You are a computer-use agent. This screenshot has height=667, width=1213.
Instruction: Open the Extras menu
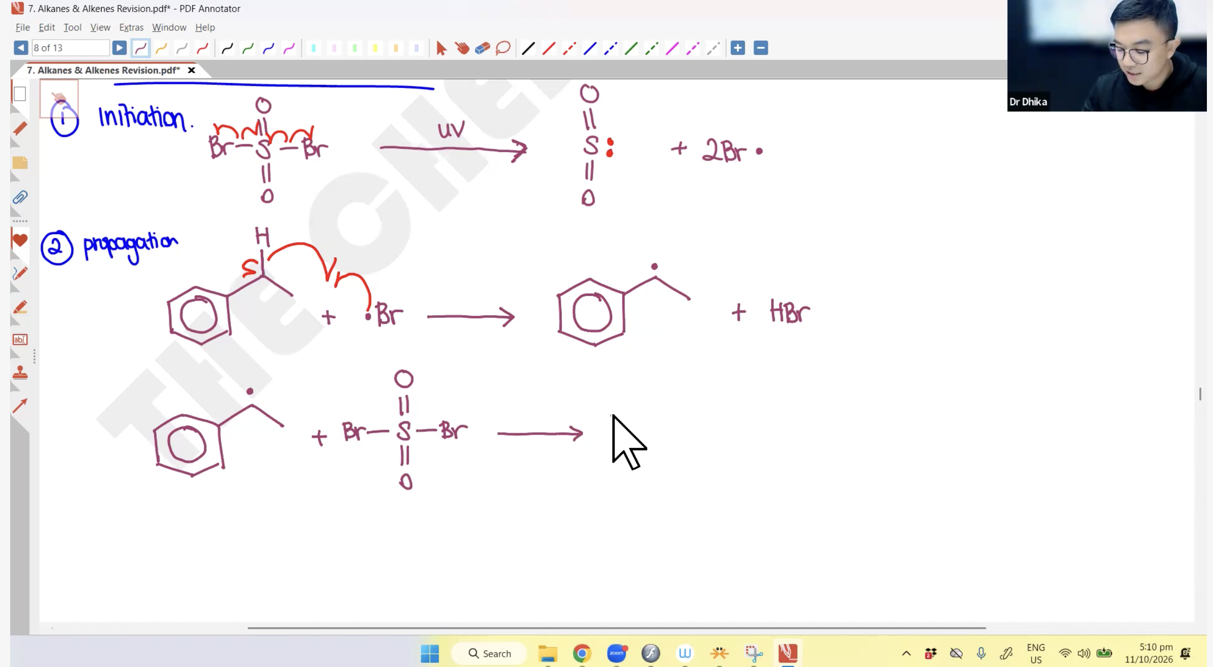coord(131,27)
